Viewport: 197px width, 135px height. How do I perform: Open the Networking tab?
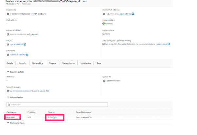[x=38, y=63]
